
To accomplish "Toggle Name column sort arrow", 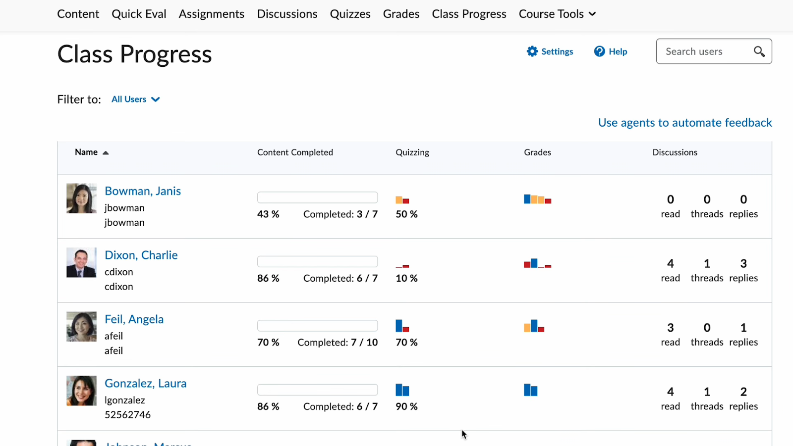I will pyautogui.click(x=106, y=153).
